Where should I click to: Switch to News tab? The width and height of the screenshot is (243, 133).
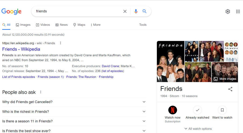tap(62, 25)
